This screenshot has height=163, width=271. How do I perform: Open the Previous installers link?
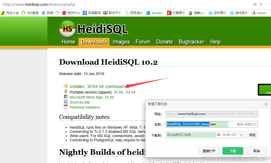85,107
